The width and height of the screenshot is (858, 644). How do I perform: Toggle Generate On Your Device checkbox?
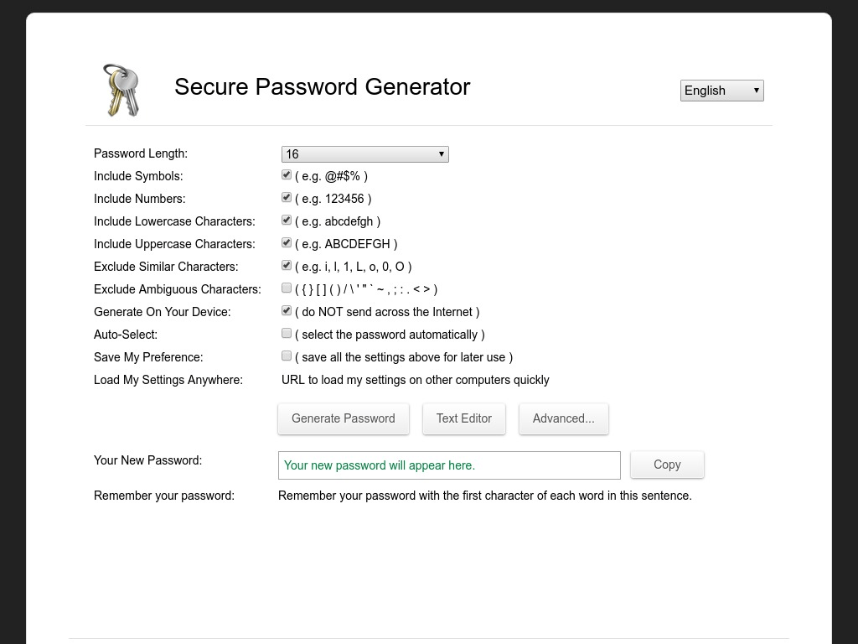(287, 311)
